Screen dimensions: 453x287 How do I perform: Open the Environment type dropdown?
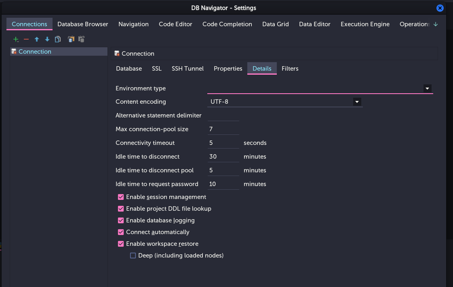coord(427,88)
